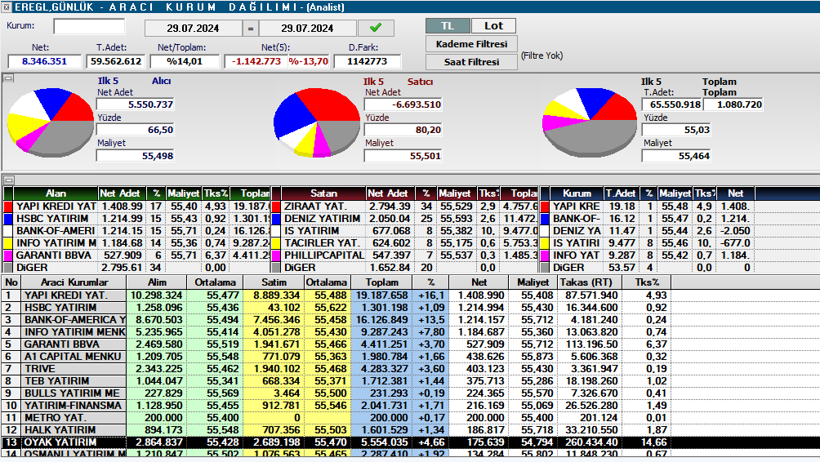This screenshot has height=462, width=820.
Task: Click the sellers pie chart
Action: [x=317, y=122]
